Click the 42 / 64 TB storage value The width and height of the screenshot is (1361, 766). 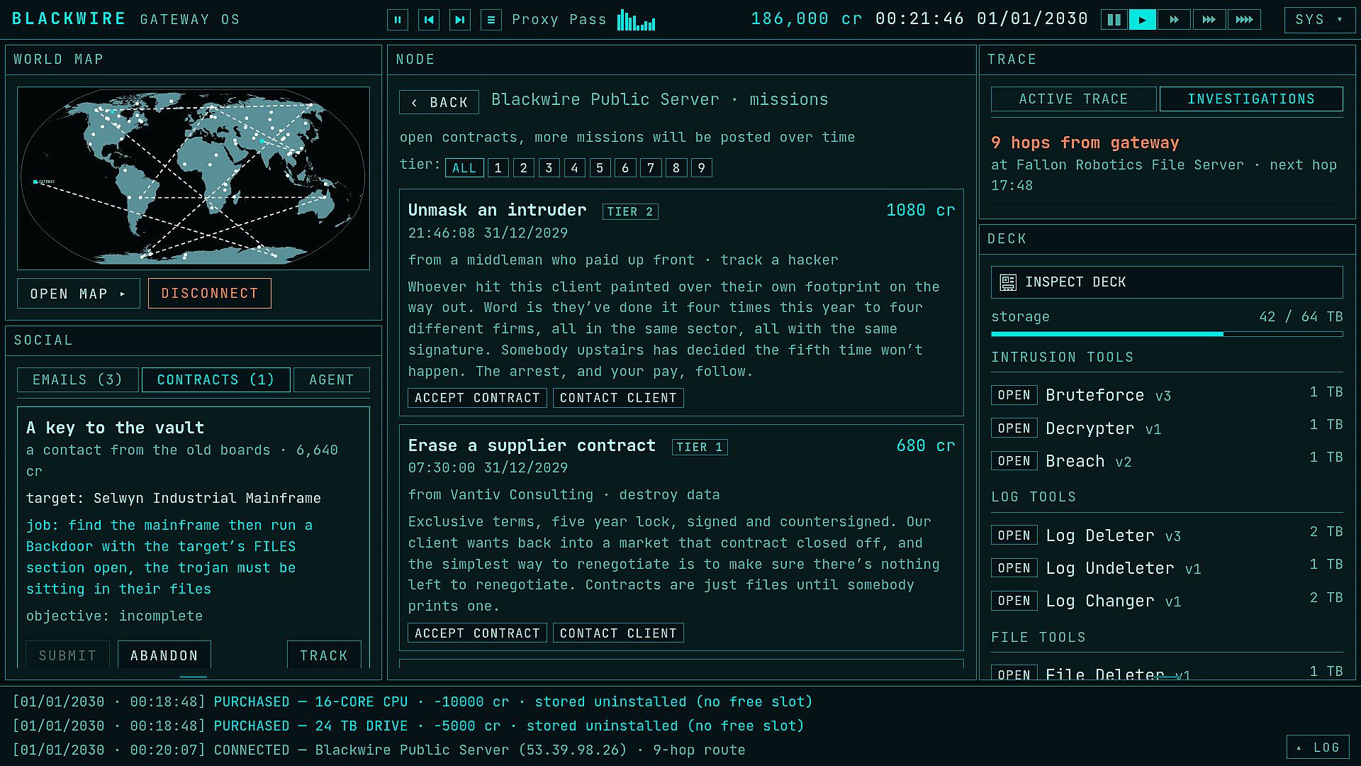1301,317
